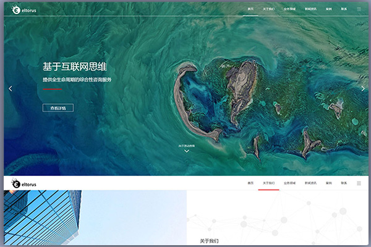Select 首页 in the white navigation bar

250,183
